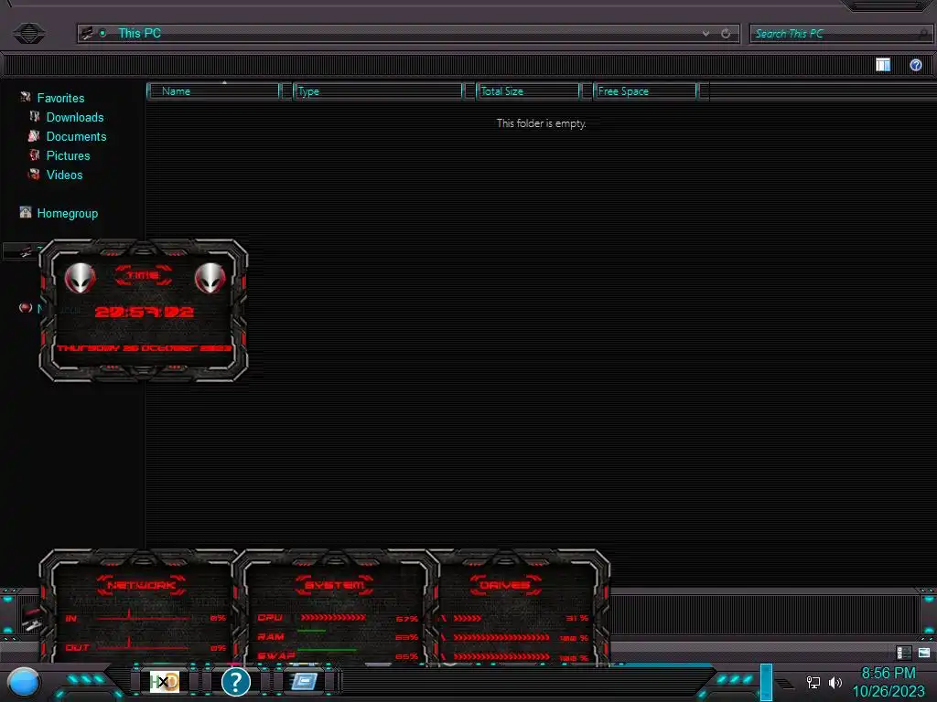Open the help question mark taskbar app
Screen dimensions: 937x702
point(235,681)
